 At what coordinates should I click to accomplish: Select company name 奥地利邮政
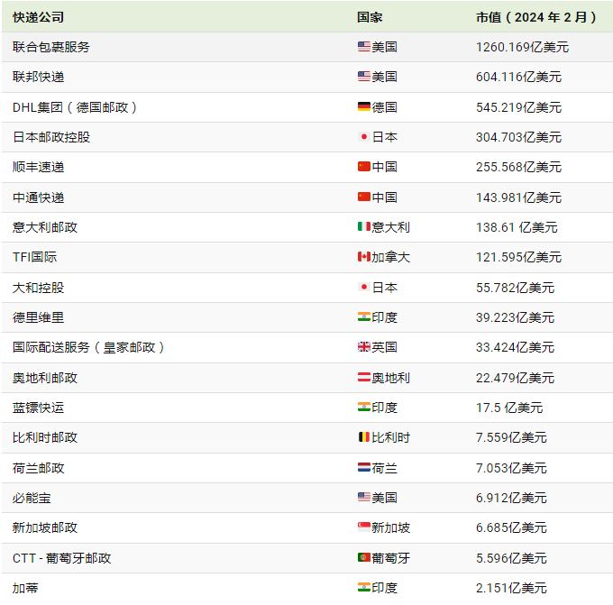coord(45,378)
